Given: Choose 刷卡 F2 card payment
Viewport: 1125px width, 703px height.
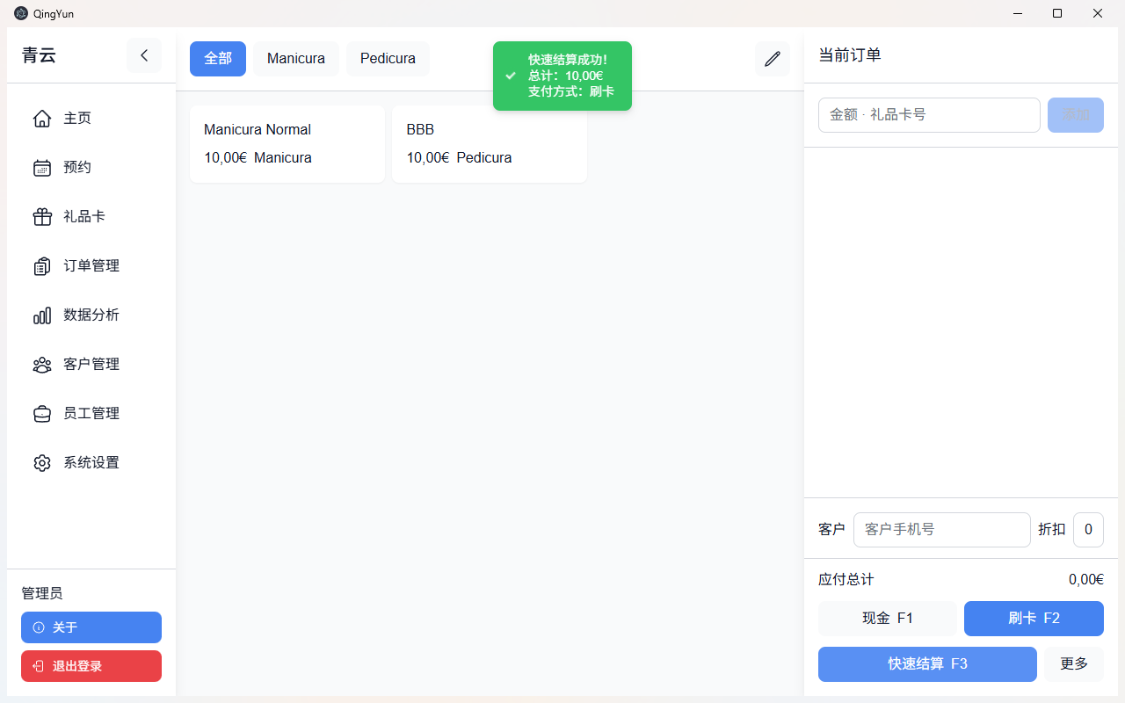Looking at the screenshot, I should click(x=1034, y=619).
